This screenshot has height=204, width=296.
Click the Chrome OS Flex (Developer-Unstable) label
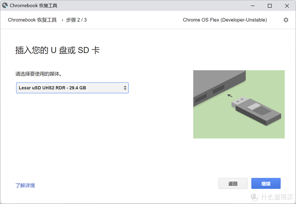[x=225, y=20]
